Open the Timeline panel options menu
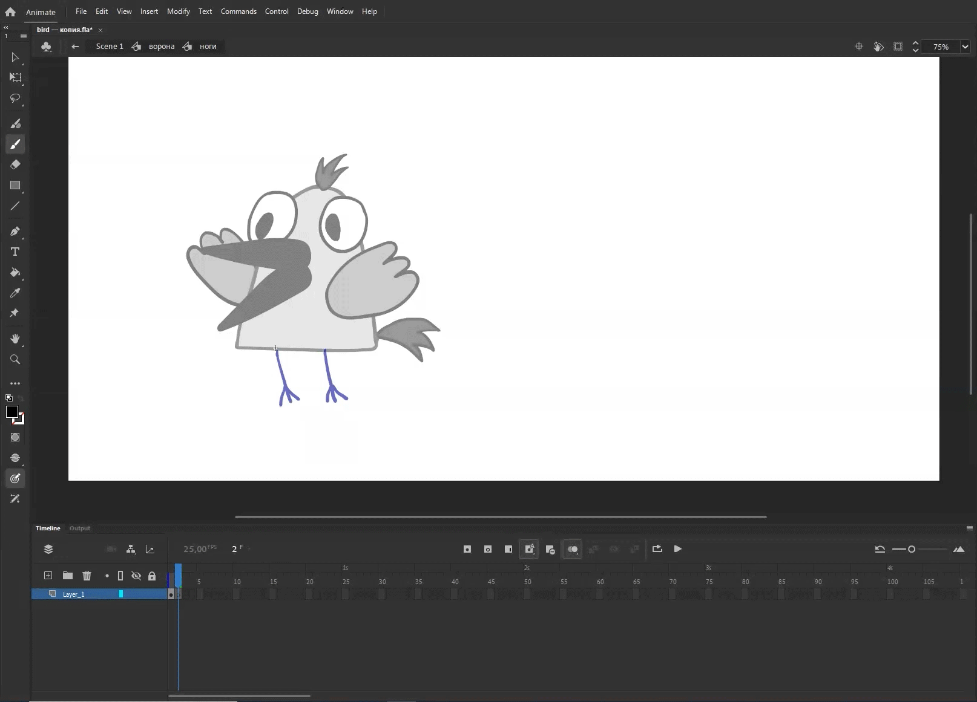 (x=969, y=528)
